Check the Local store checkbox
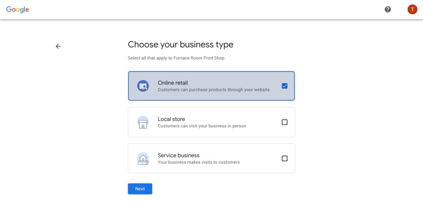The height and width of the screenshot is (201, 423). pyautogui.click(x=284, y=122)
